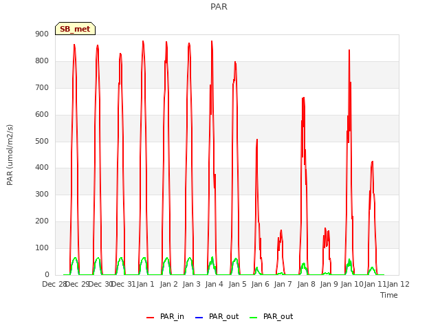The image size is (440, 330).
Task: Select the y-axis title PAR (umol/m2/s)
Action: tap(10, 155)
